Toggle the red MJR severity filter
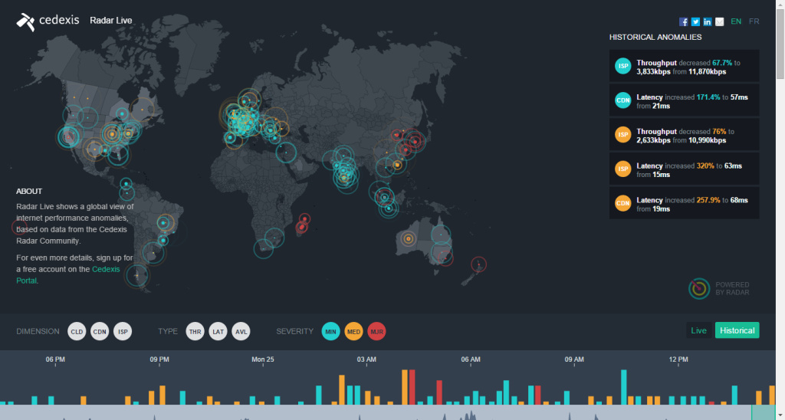This screenshot has height=420, width=785. [376, 331]
